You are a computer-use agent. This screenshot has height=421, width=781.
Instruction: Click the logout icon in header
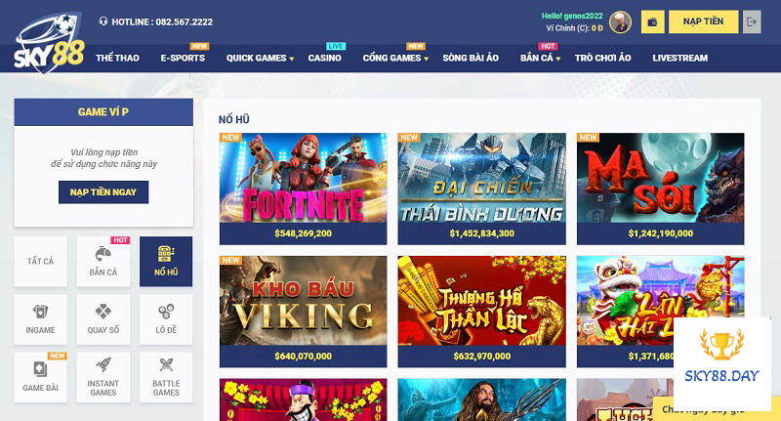(x=751, y=21)
